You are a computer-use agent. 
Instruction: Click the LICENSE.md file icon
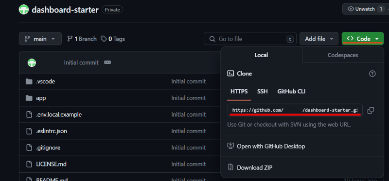29,164
